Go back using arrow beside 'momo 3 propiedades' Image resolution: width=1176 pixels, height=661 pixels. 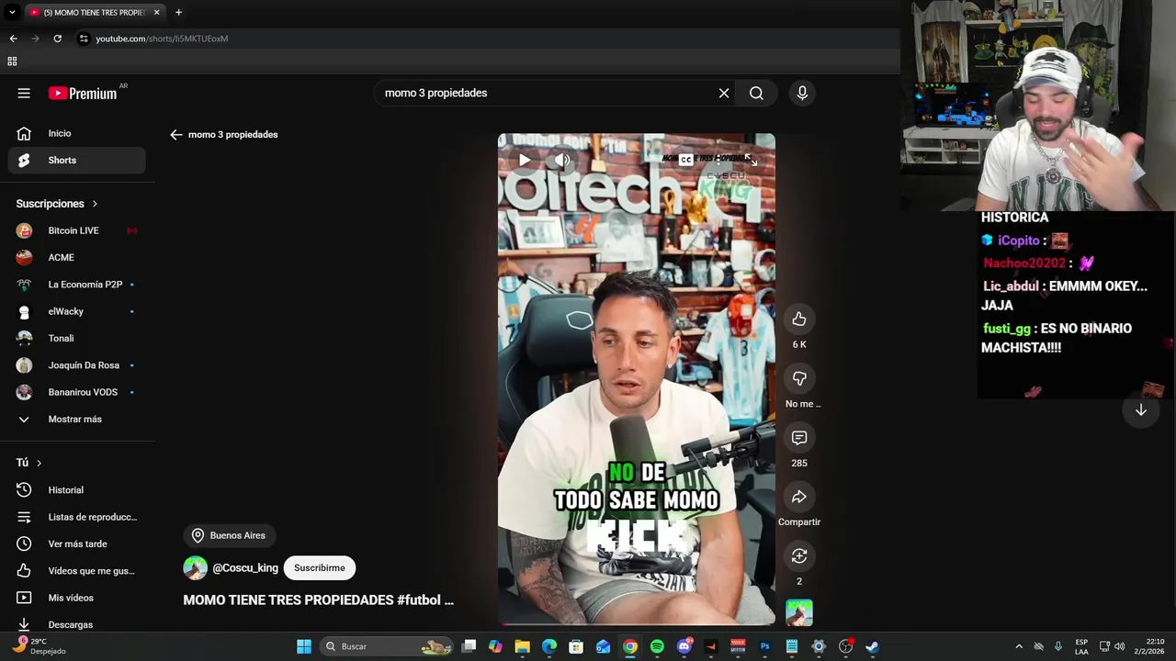[175, 134]
